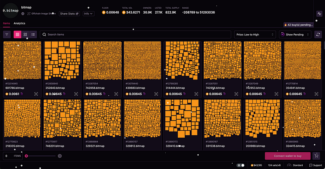This screenshot has width=325, height=169.
Task: Click the refresh listings icon
Action: (318, 35)
